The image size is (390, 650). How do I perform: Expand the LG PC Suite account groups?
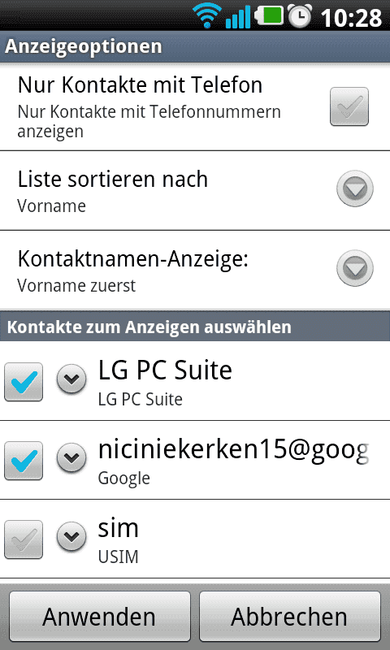(71, 379)
